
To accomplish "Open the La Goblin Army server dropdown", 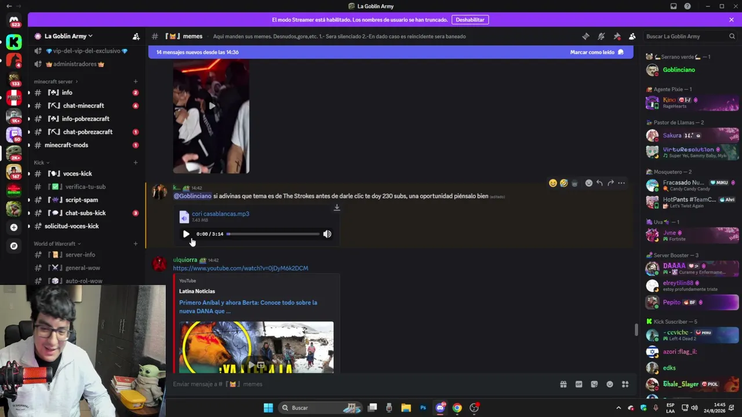I will [x=68, y=36].
